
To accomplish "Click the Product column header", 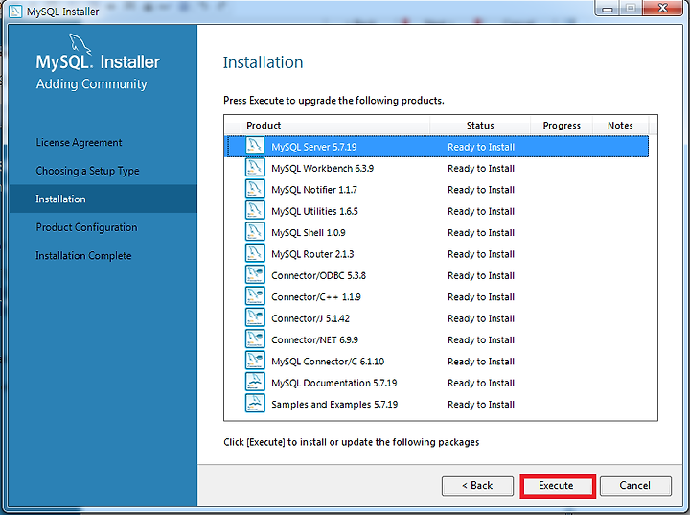I will tap(334, 125).
